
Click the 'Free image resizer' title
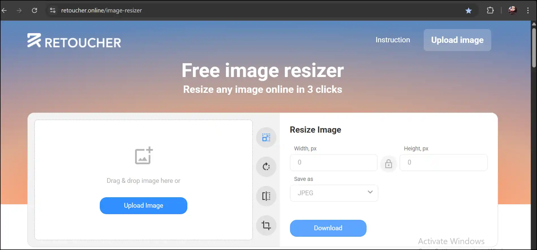(x=263, y=70)
